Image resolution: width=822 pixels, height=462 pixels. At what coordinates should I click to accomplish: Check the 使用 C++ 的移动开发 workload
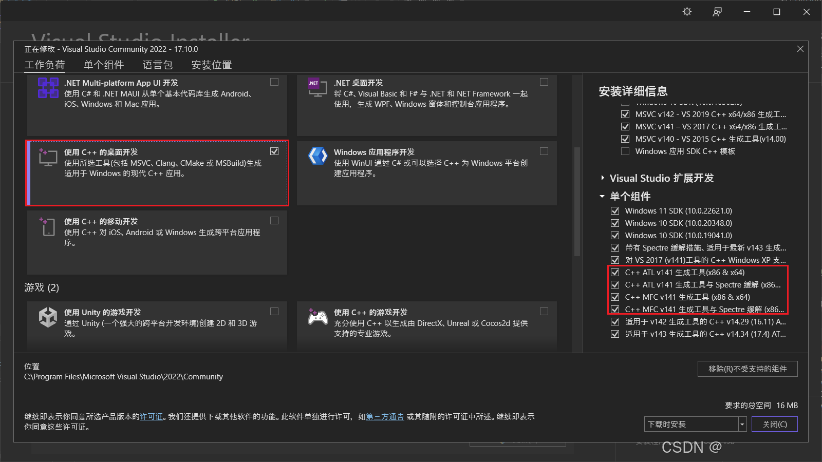pos(274,220)
